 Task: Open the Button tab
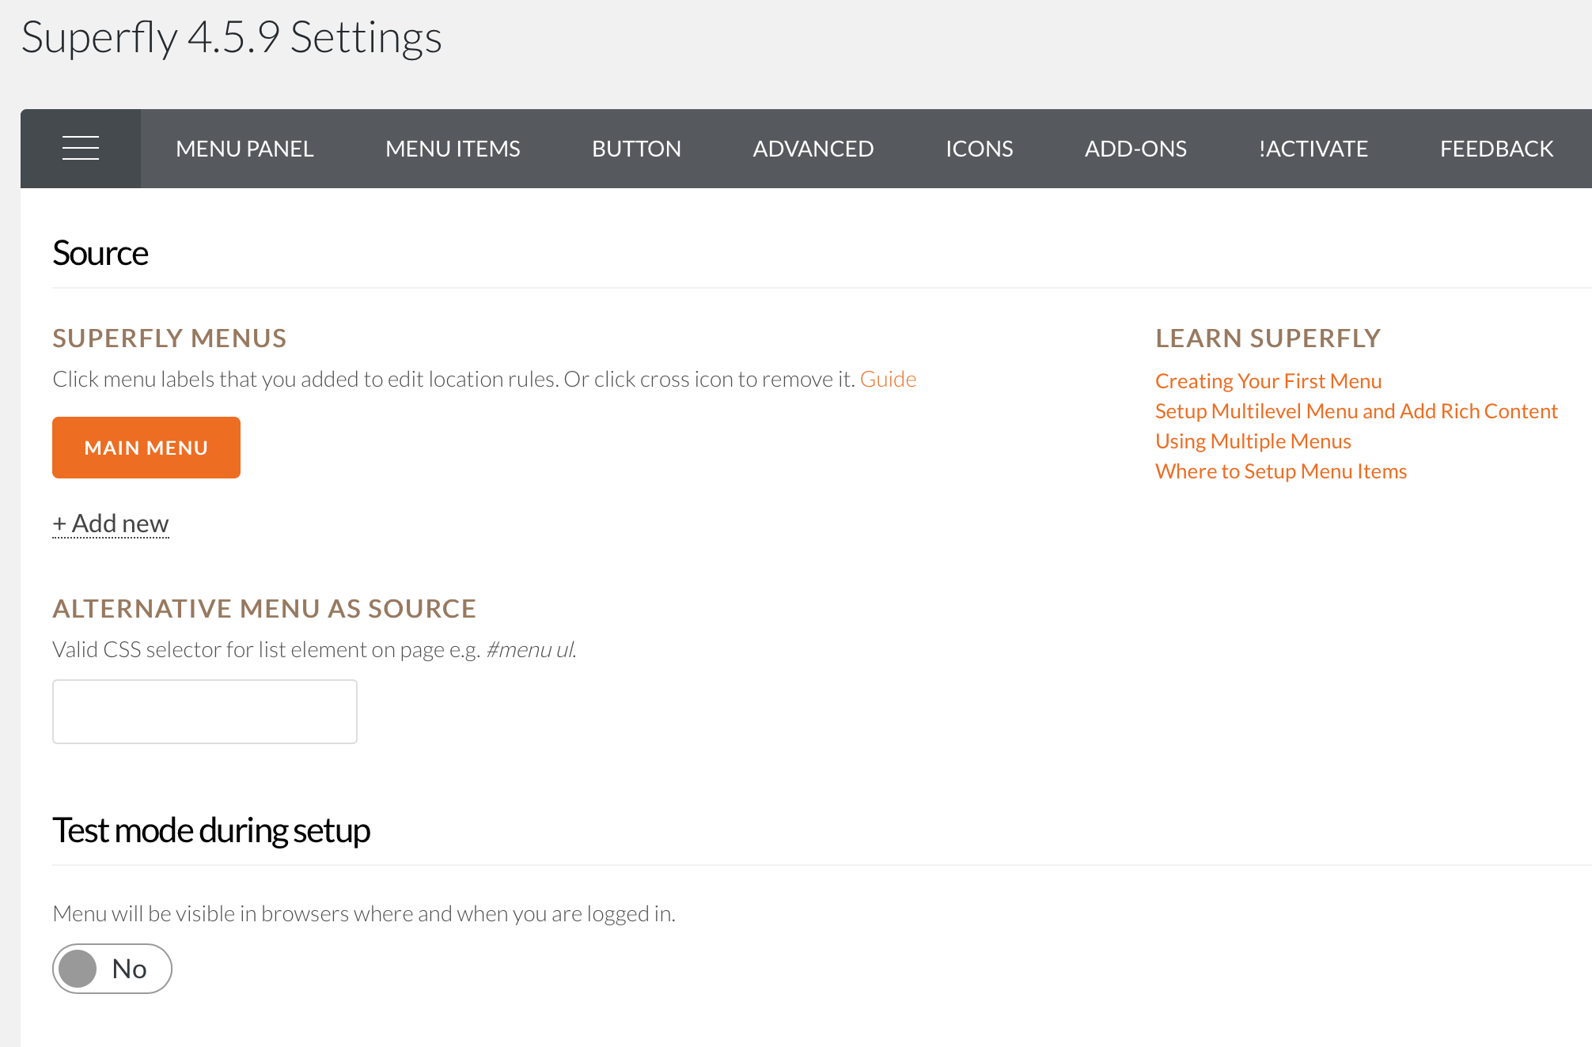[x=636, y=148]
